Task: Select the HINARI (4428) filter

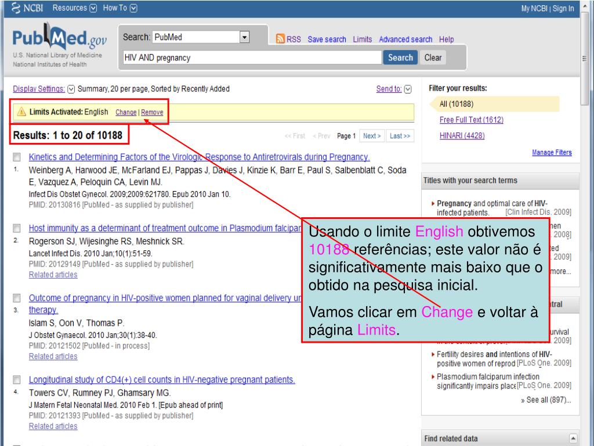Action: pos(462,136)
